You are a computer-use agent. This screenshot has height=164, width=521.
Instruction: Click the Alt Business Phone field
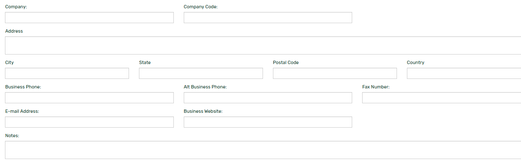coord(268,97)
